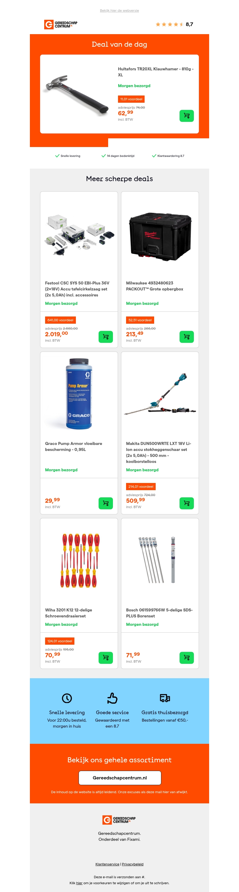This screenshot has height=892, width=239.
Task: Add Hultafors Klauwhamer deal to cart
Action: 186,116
